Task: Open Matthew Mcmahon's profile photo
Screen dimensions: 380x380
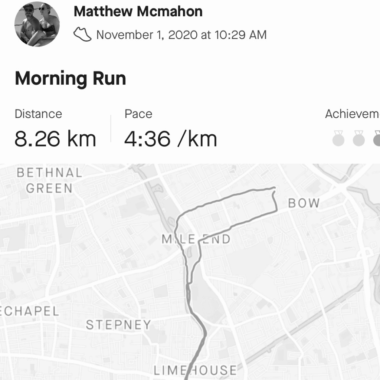Action: pos(37,24)
